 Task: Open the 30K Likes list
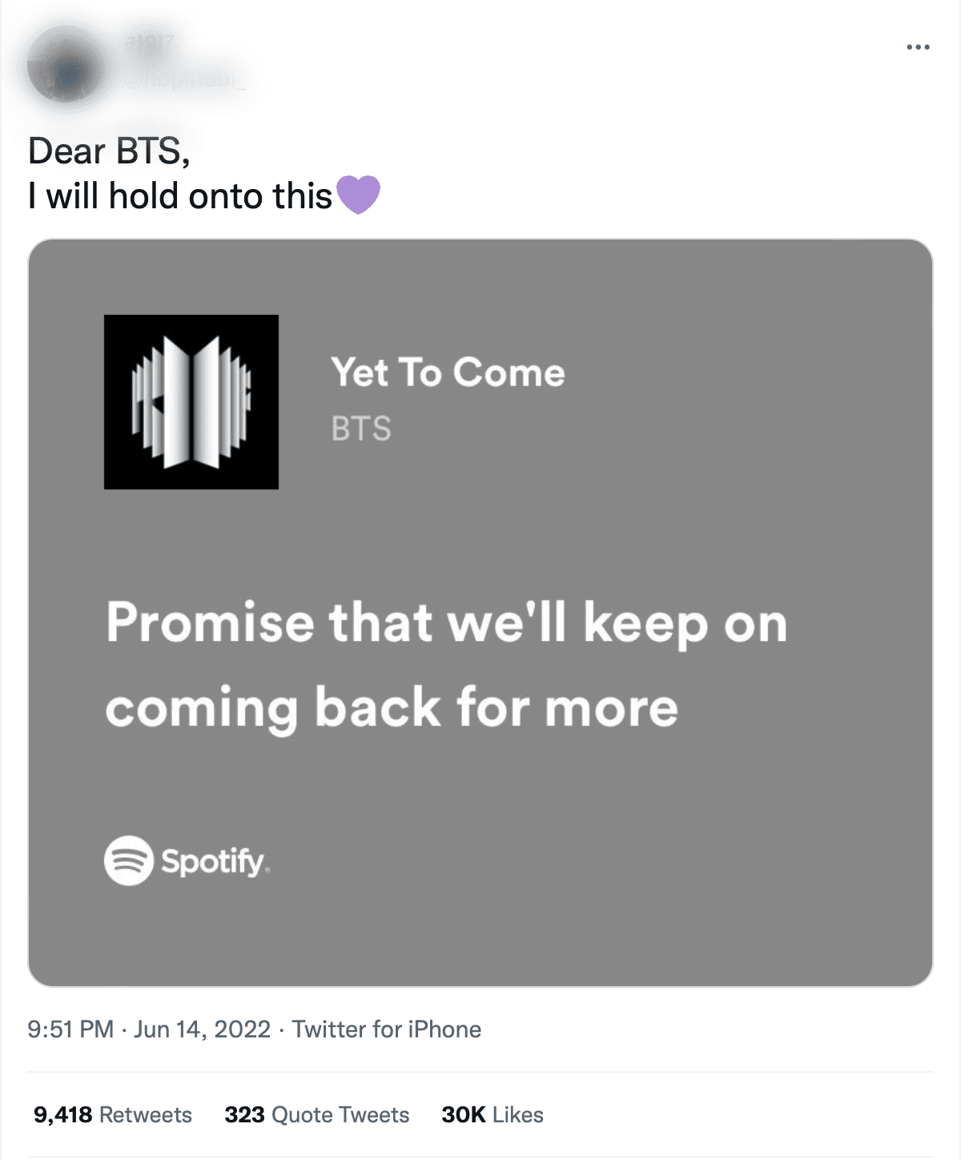point(491,1114)
